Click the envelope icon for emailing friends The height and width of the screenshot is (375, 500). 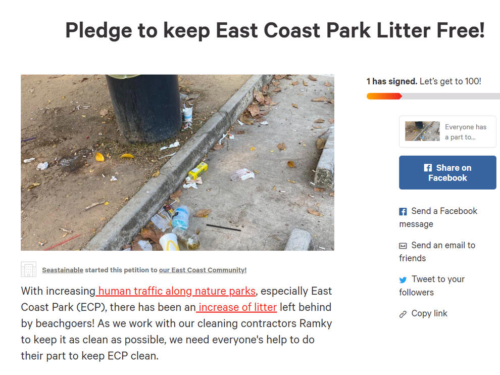pos(403,246)
